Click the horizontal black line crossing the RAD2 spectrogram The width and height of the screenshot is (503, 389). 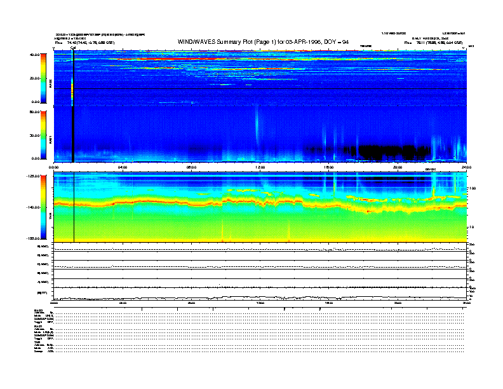pos(260,88)
